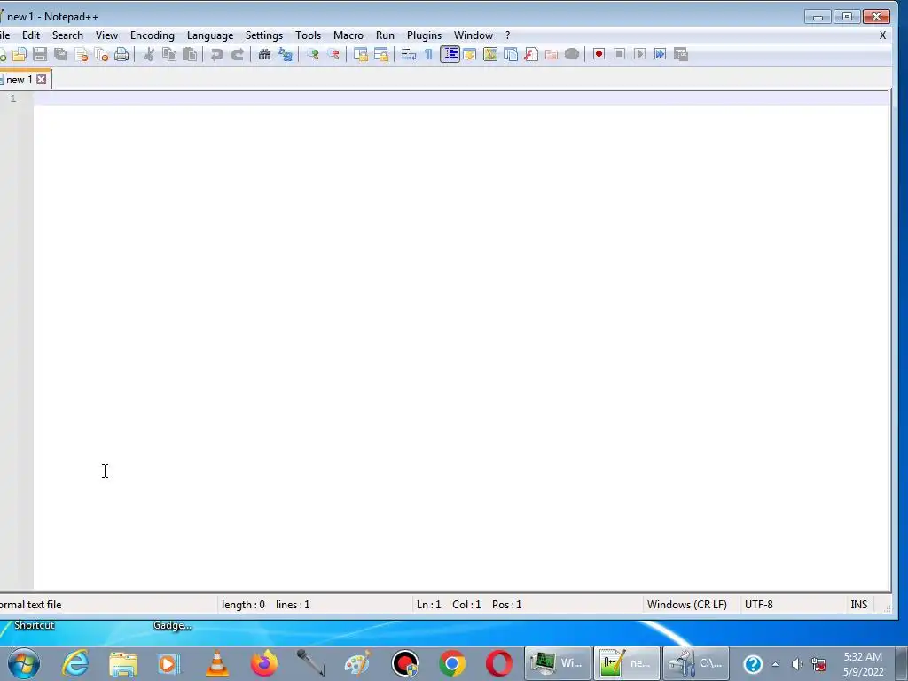Open the Window menu

[474, 35]
